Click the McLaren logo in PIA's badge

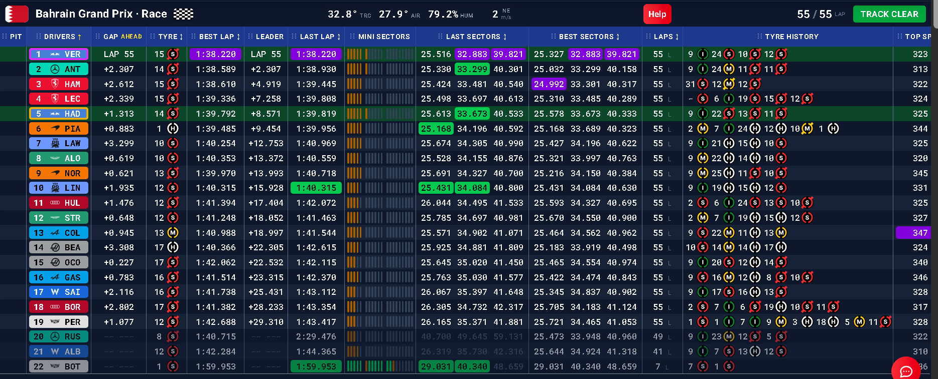coord(55,129)
